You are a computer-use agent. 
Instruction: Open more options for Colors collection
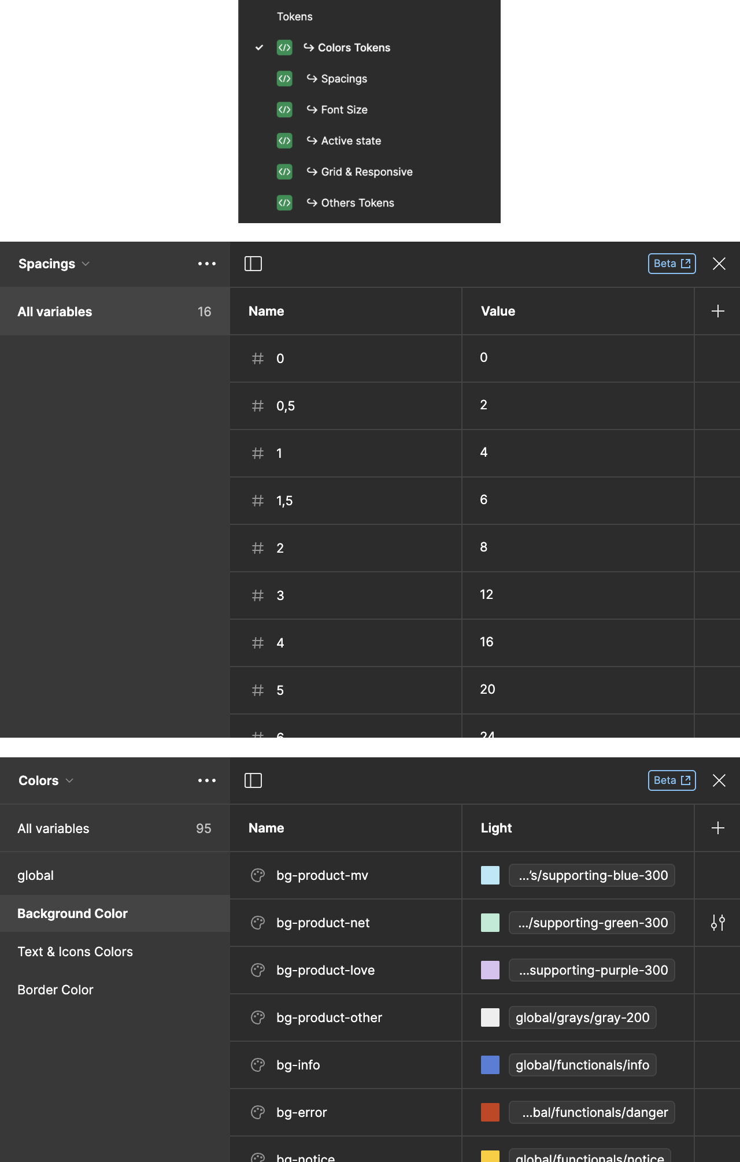[x=206, y=780]
